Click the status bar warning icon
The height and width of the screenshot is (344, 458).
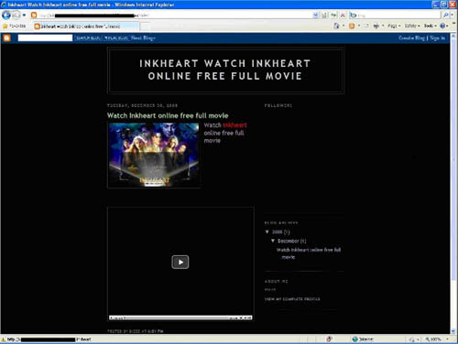4,339
